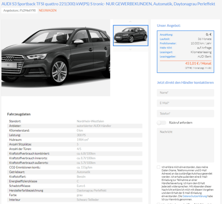The image size is (222, 204).
Task: Click the ca. 5.7l/100km außerorts value
Action: (x=86, y=163)
